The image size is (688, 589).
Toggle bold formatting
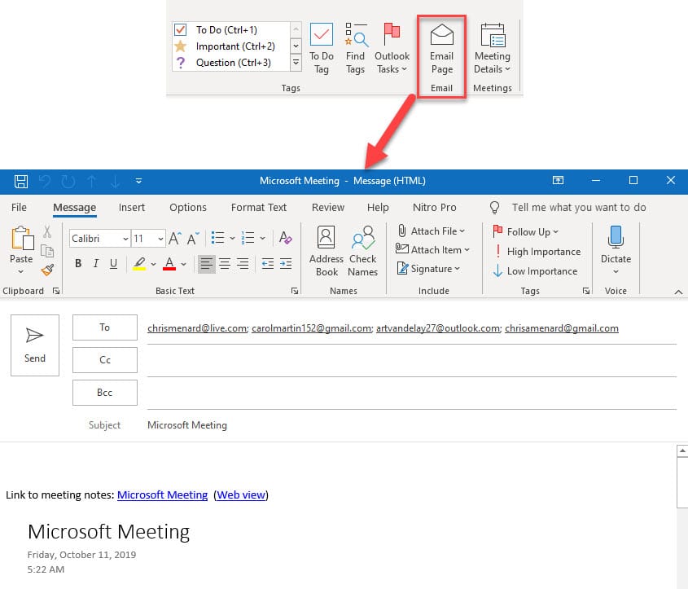tap(78, 263)
